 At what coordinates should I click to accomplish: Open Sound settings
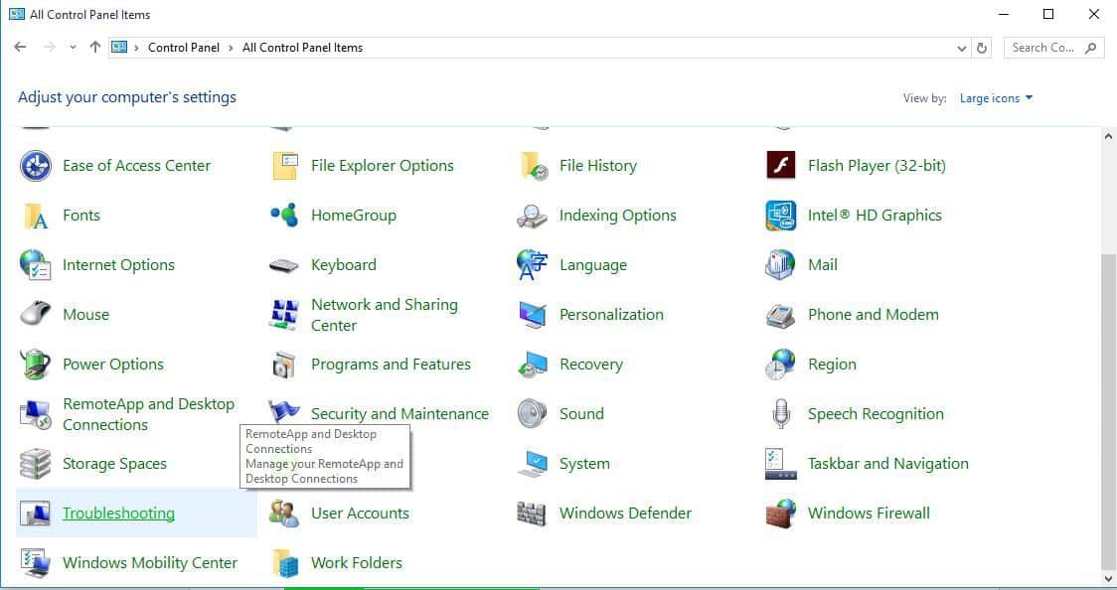[x=581, y=413]
